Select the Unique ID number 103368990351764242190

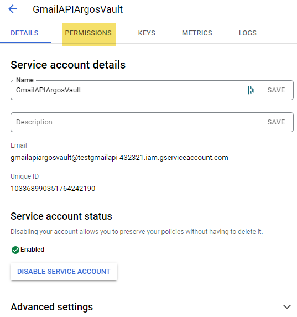[53, 189]
